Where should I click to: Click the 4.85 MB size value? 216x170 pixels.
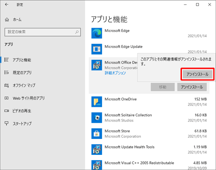click(200, 163)
